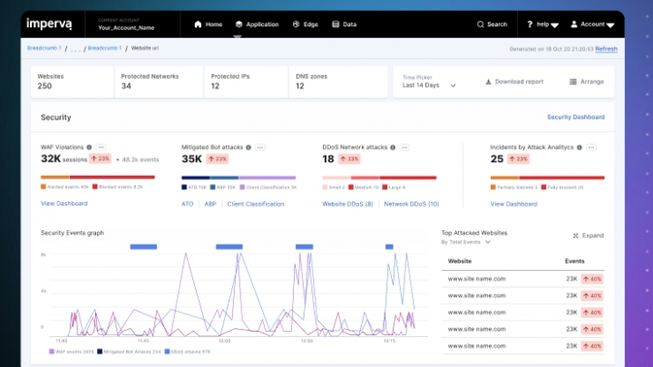This screenshot has height=367, width=653.
Task: Open the Security Dashboard link
Action: click(x=576, y=117)
